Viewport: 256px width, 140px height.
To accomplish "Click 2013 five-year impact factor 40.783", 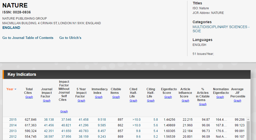I will coord(84,131).
